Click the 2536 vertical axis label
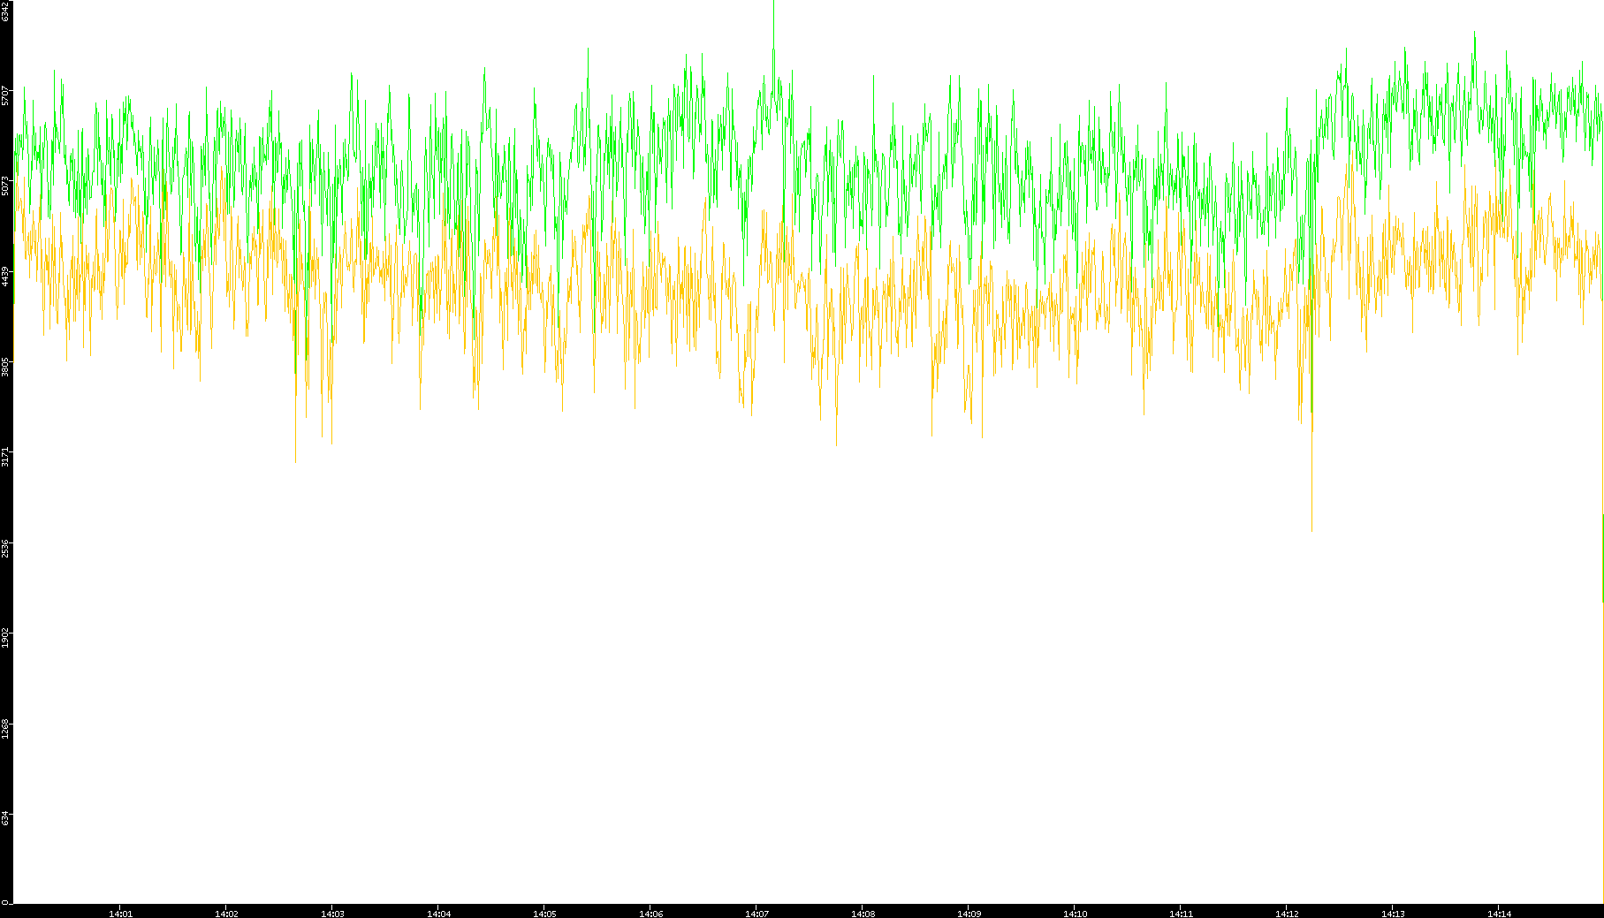 pyautogui.click(x=6, y=548)
